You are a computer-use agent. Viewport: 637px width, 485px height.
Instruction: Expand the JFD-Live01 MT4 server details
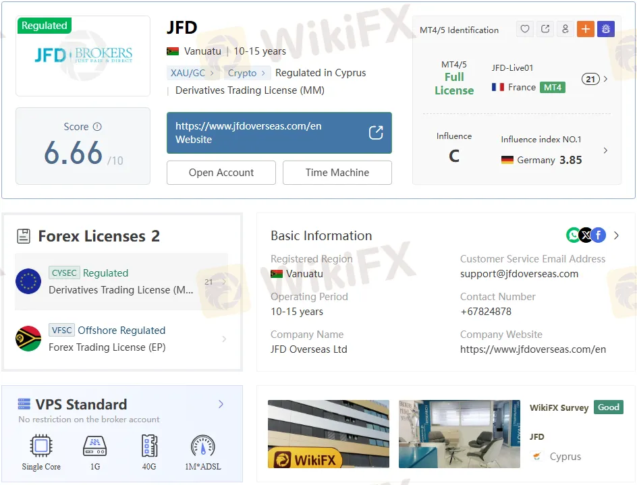(605, 79)
